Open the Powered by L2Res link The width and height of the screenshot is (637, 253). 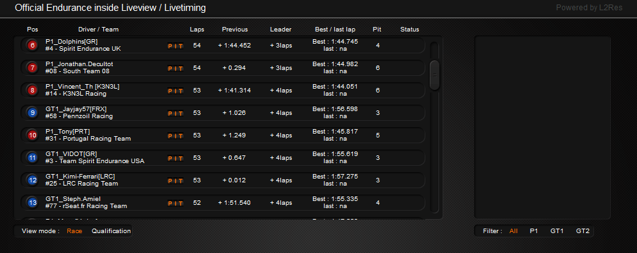click(589, 8)
